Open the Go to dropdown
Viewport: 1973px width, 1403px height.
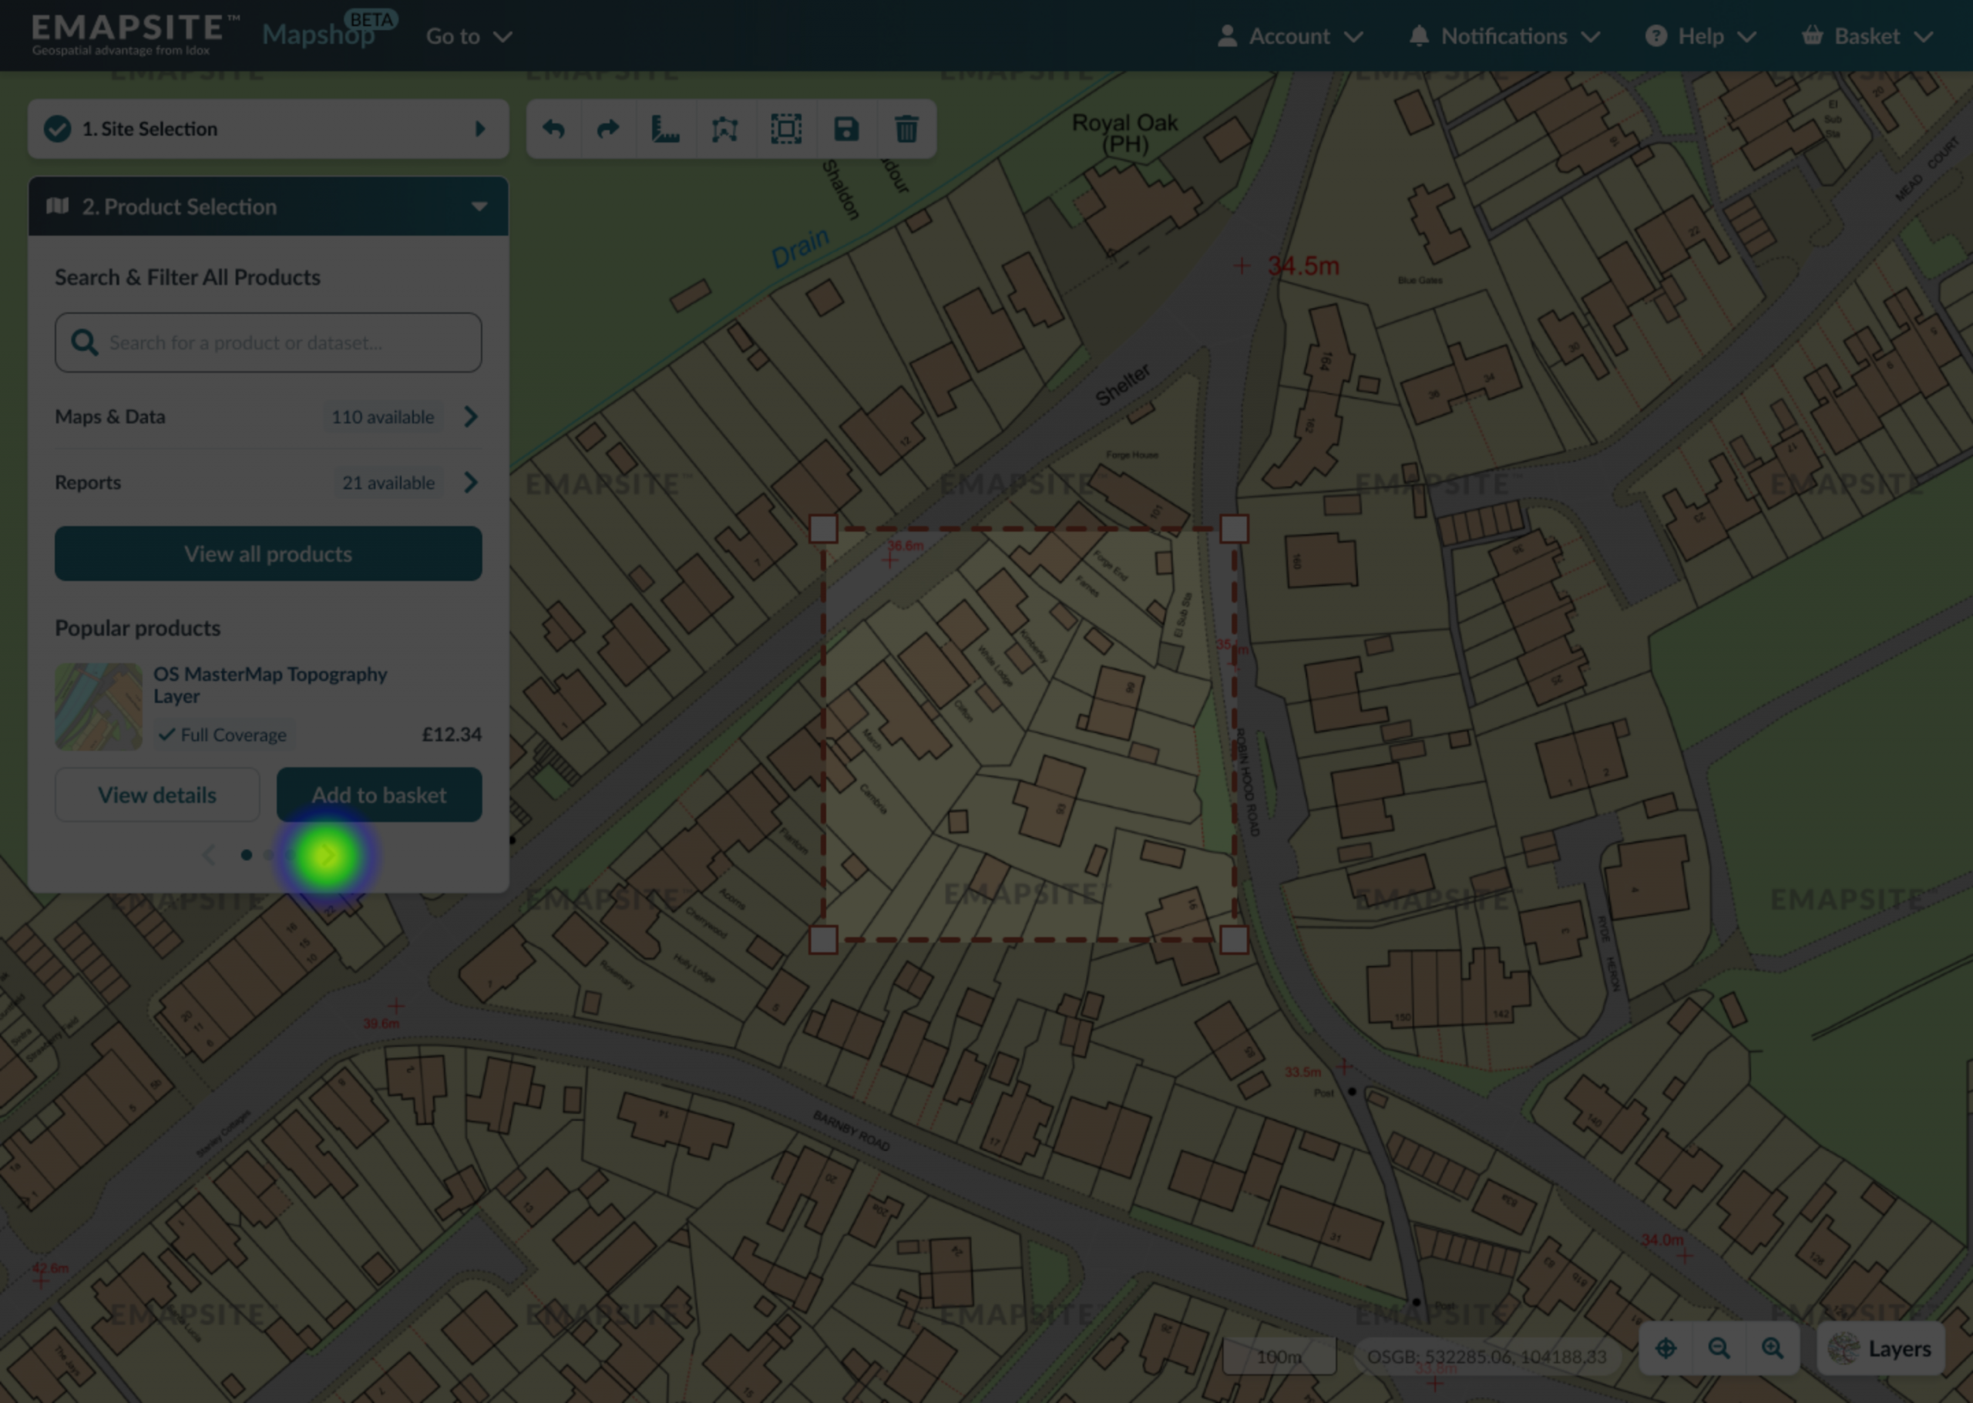[x=469, y=36]
